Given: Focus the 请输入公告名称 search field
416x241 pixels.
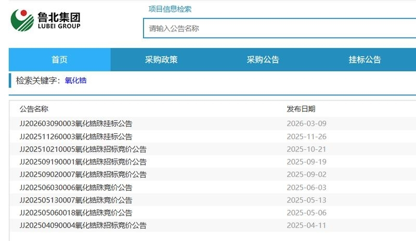Looking at the screenshot, I should (x=279, y=28).
